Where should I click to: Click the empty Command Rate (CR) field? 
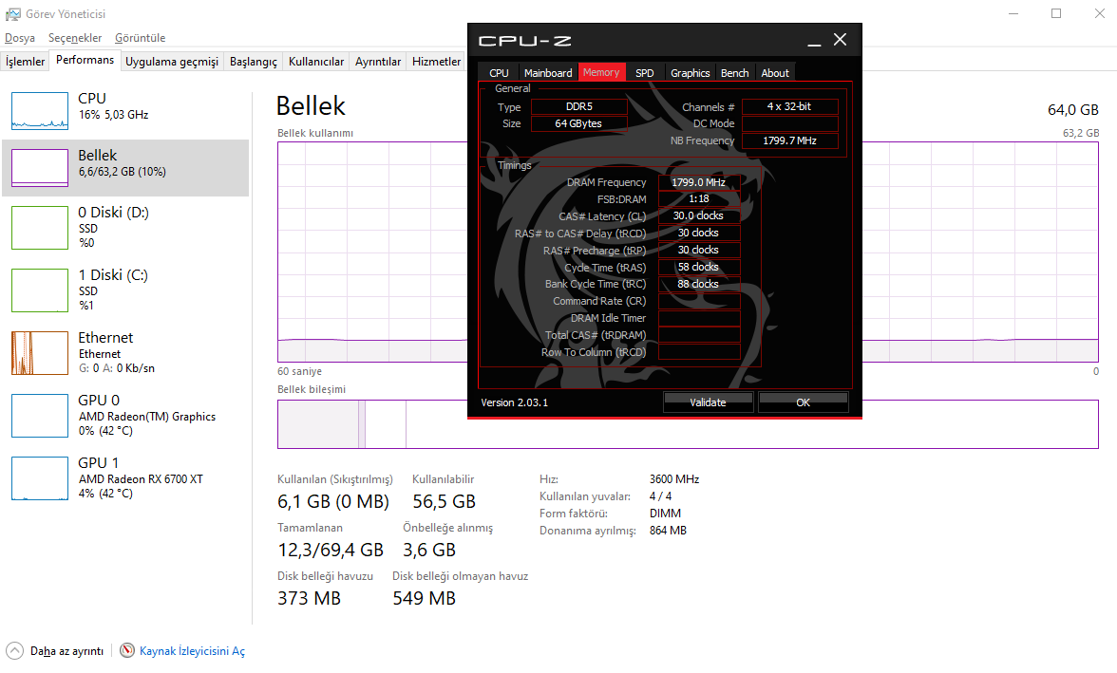click(x=699, y=301)
